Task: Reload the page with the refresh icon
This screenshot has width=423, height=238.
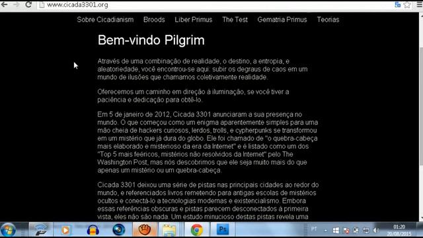Action: pos(28,5)
